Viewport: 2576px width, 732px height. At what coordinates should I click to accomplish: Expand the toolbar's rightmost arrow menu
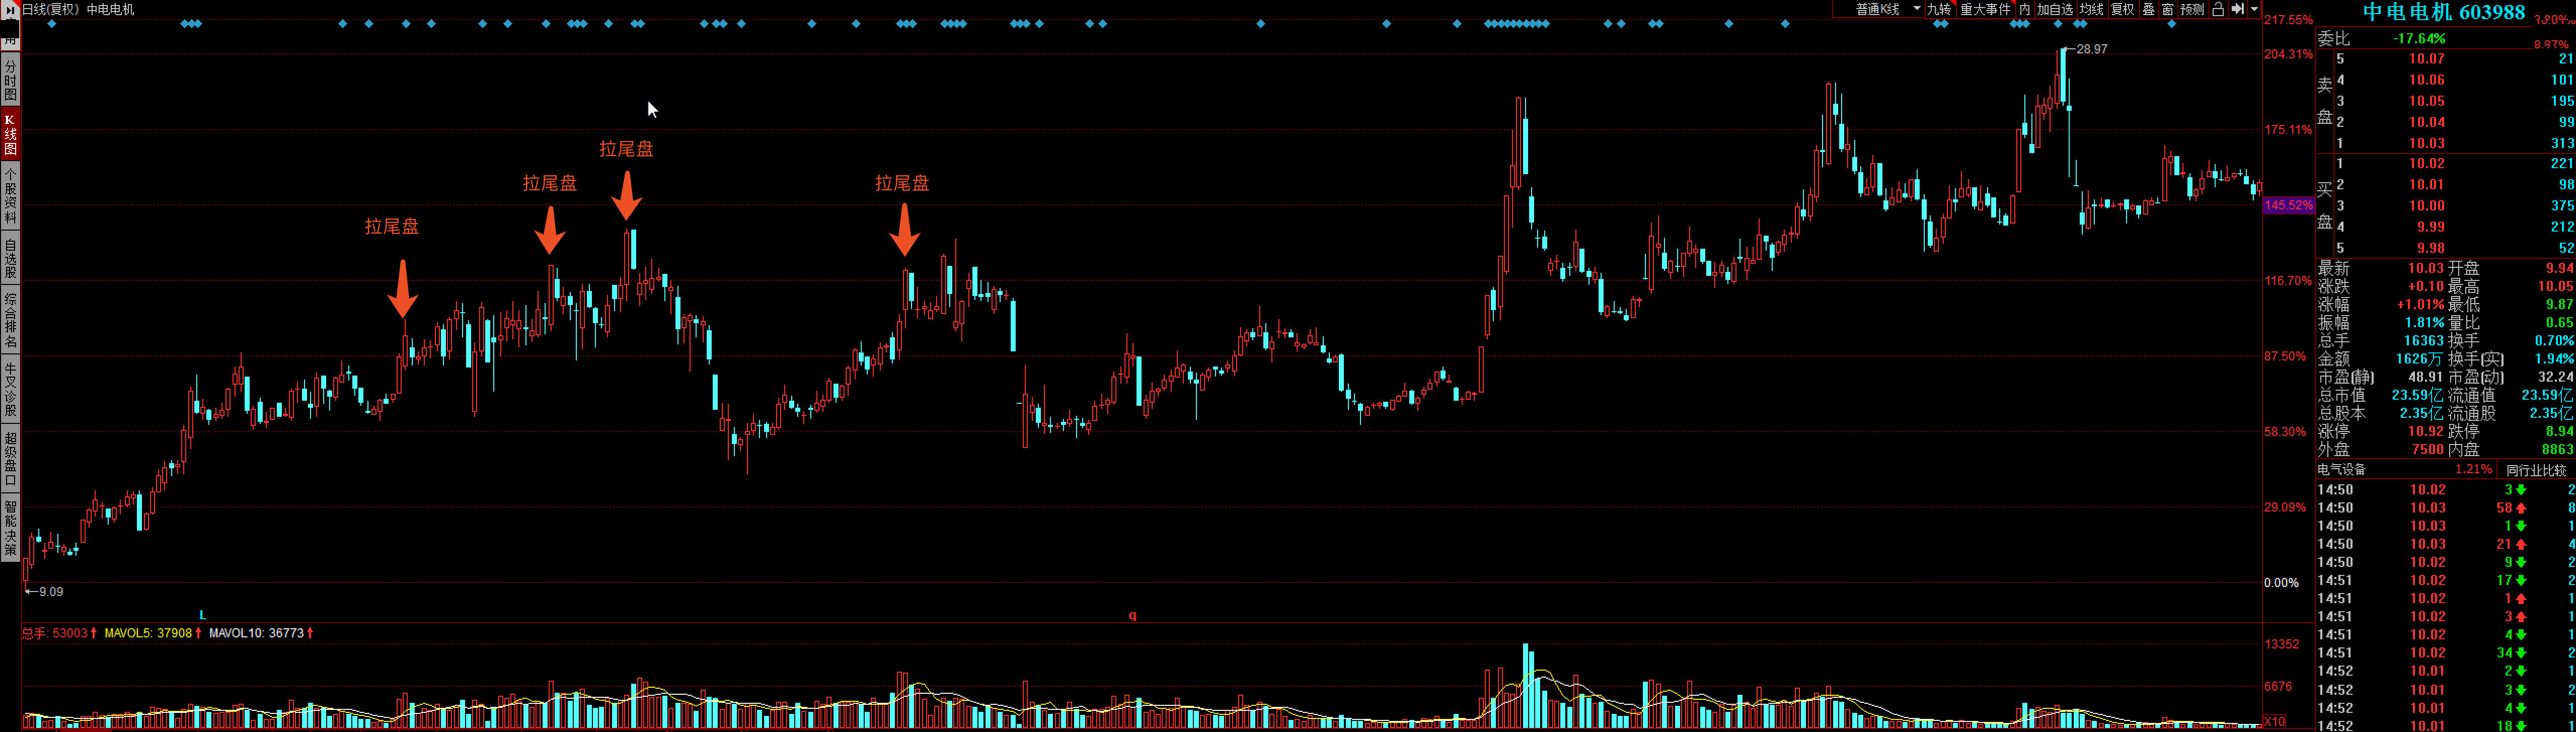tap(2254, 9)
